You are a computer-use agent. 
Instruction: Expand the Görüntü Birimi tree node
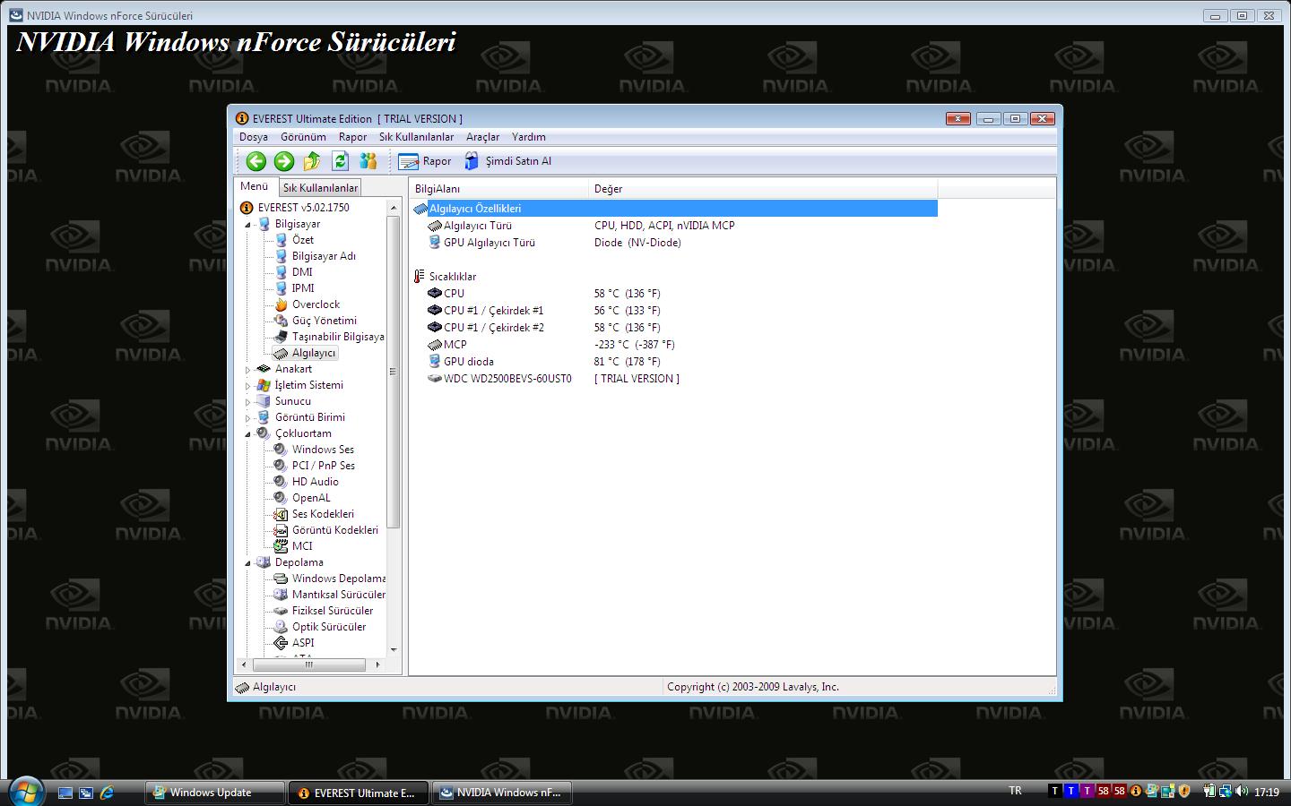pyautogui.click(x=248, y=417)
